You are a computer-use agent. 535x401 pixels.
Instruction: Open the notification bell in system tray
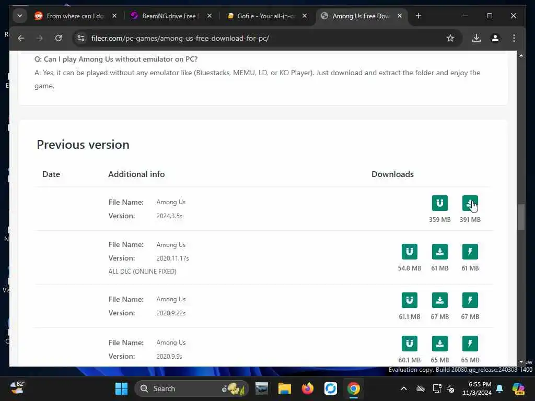499,388
